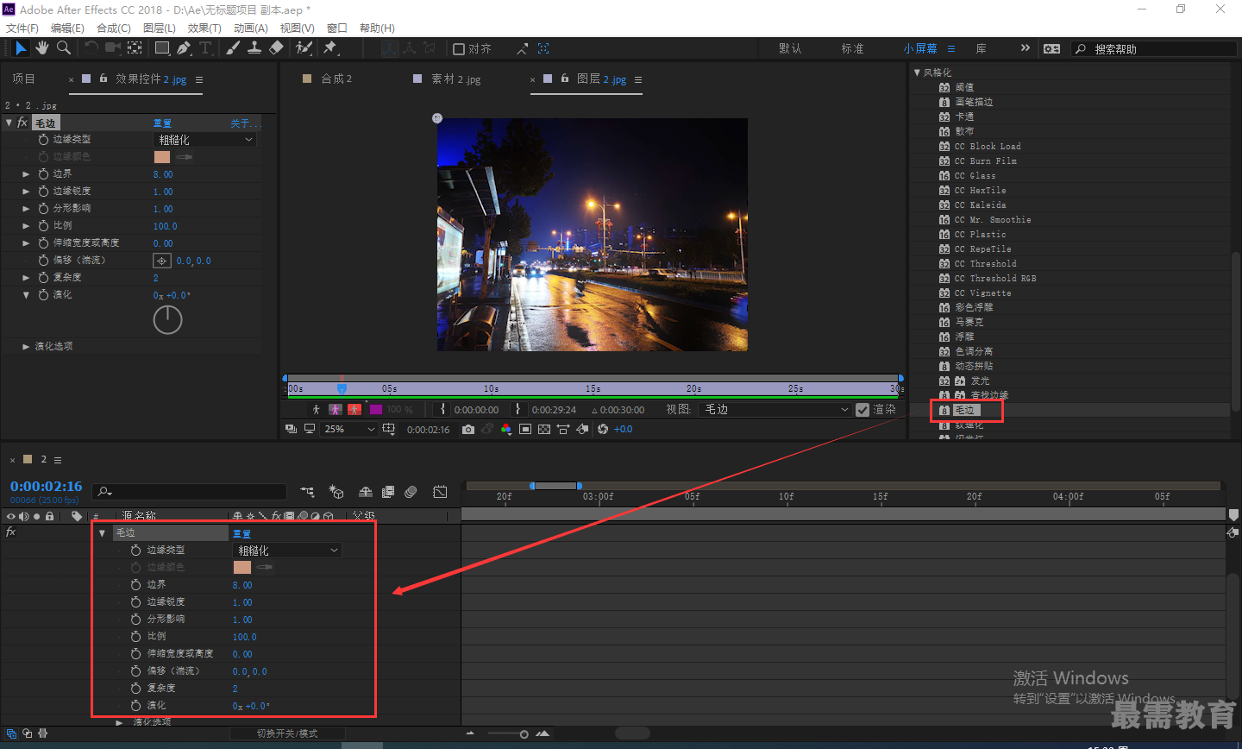Click 重置 link in effect controls
Screen dimensions: 1242x749
click(162, 123)
